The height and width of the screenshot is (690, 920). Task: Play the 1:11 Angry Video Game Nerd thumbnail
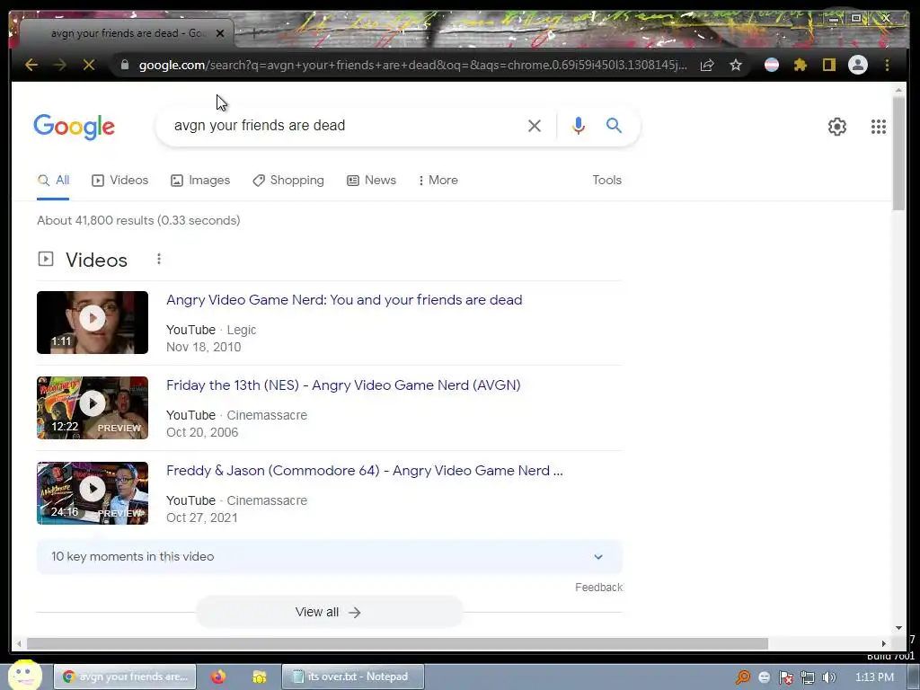click(x=93, y=323)
